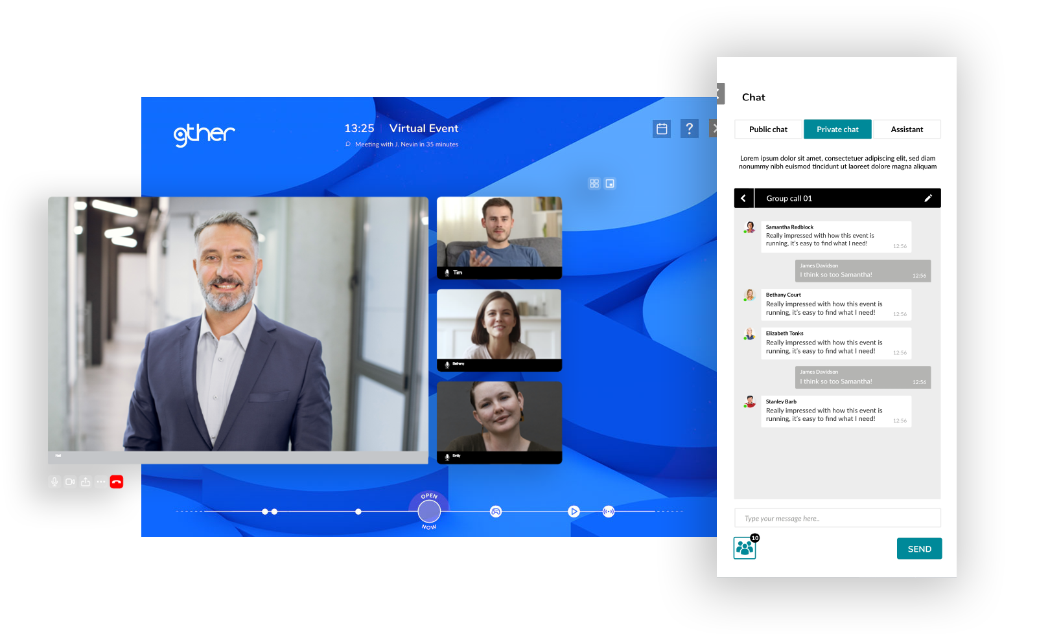Select the Public chat tab

point(769,130)
